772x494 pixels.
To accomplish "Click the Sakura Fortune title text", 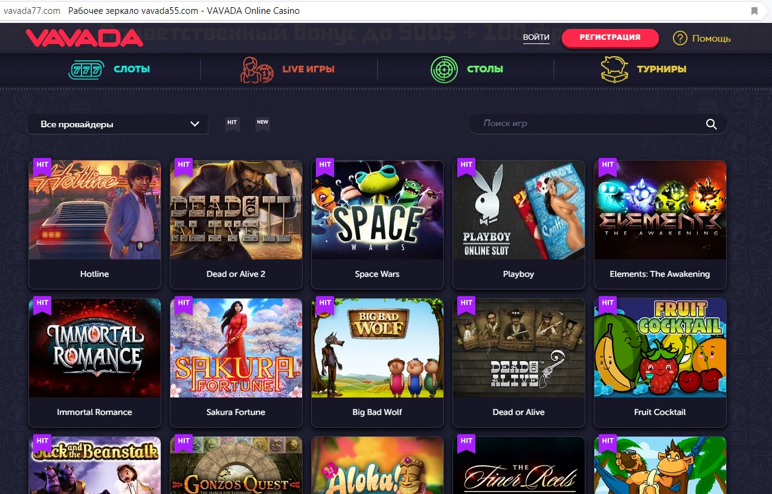I will [x=236, y=412].
